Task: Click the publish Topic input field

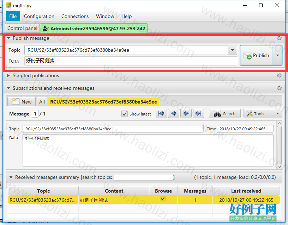Action: pos(126,50)
